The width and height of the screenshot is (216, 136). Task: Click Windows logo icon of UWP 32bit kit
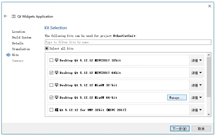(x=56, y=110)
